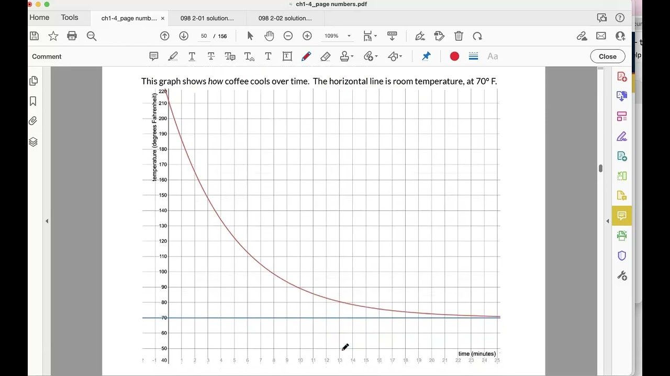
Task: Add a sticky note comment
Action: pos(154,56)
